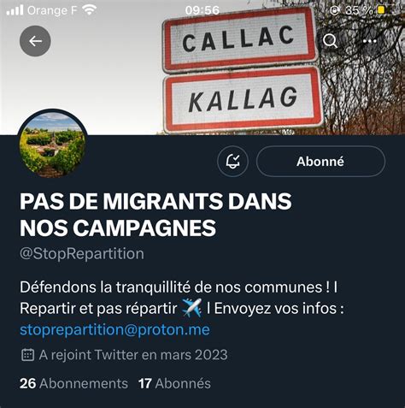Click the calendar icon beside join date
This screenshot has width=405, height=408.
click(27, 355)
